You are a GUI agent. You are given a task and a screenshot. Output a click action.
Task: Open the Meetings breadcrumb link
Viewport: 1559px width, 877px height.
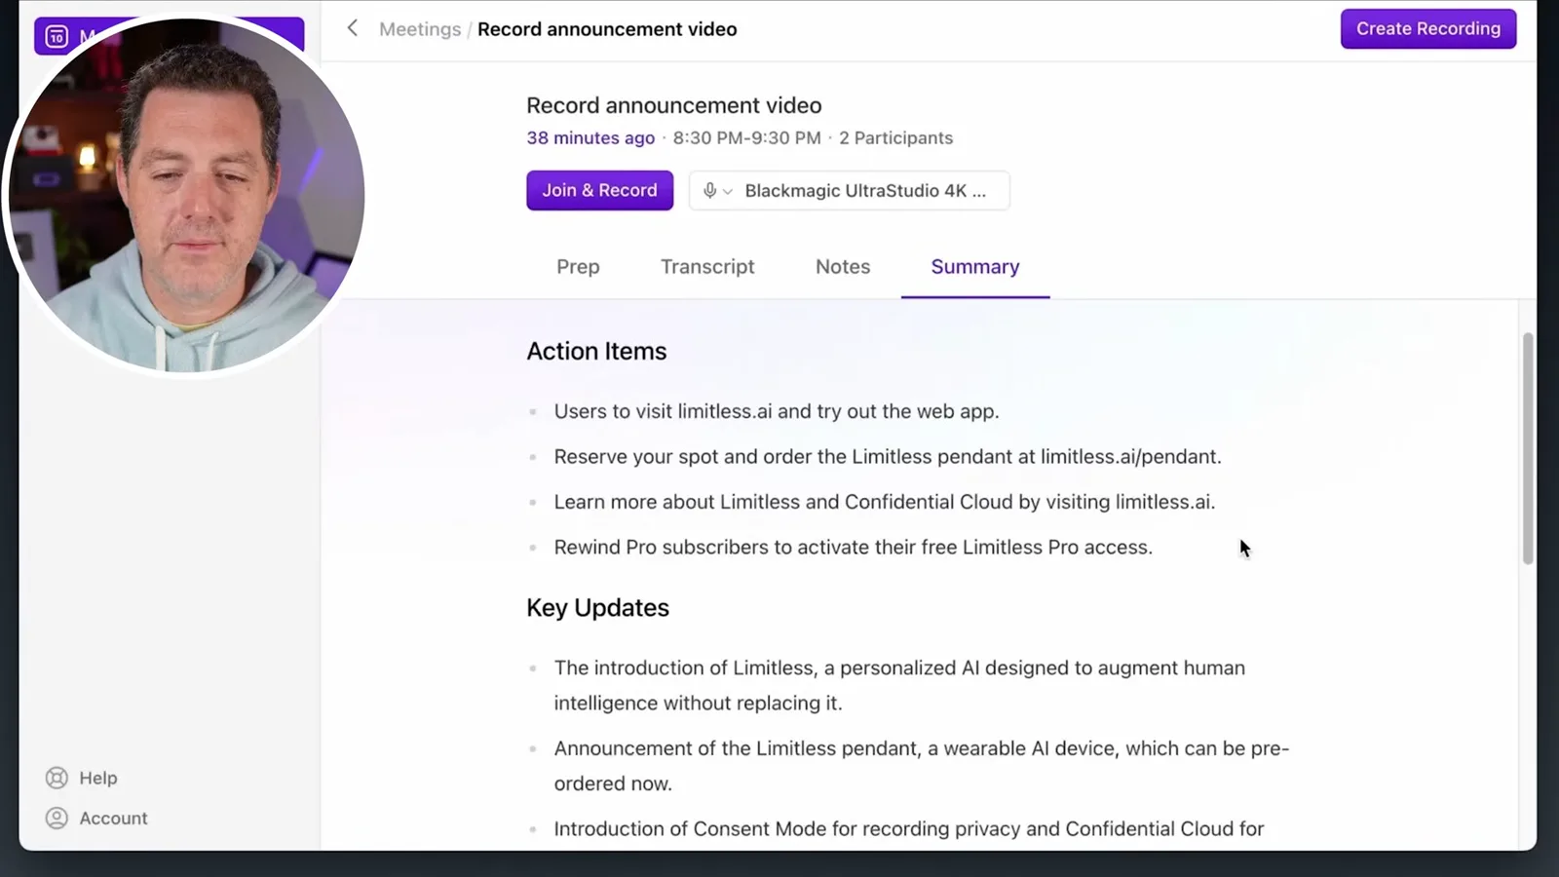coord(420,29)
